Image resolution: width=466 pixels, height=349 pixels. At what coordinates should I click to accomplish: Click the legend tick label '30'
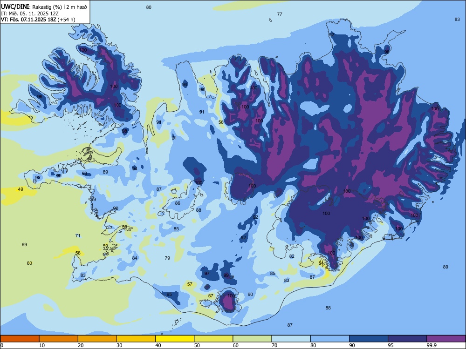(119, 345)
